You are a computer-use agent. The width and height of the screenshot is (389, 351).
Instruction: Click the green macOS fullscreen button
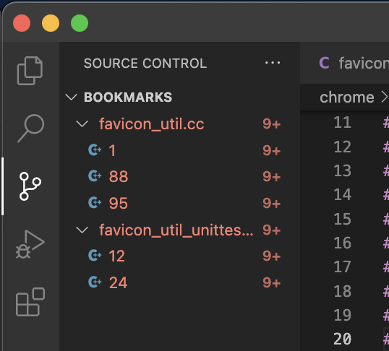point(80,23)
